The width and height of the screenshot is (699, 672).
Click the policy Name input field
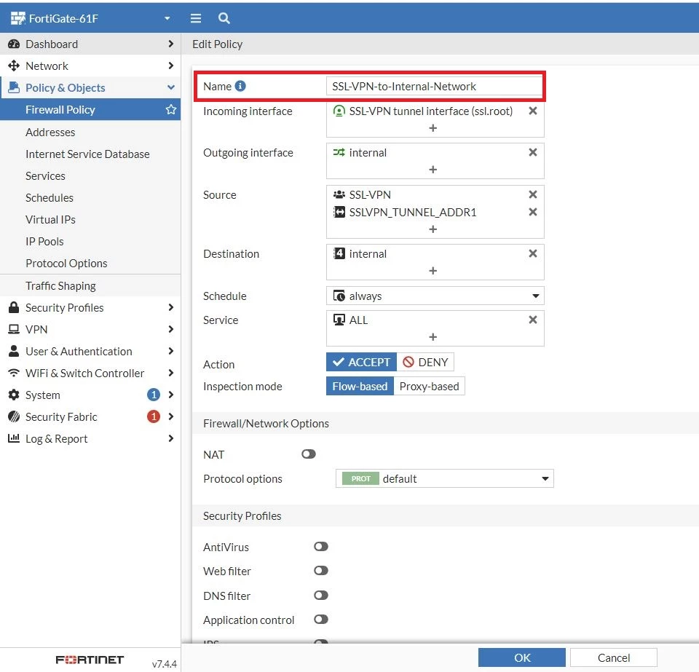(434, 86)
